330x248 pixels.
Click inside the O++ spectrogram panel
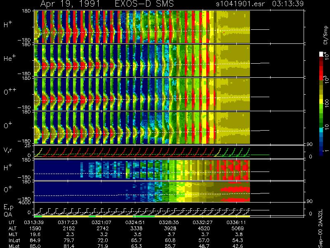point(142,94)
